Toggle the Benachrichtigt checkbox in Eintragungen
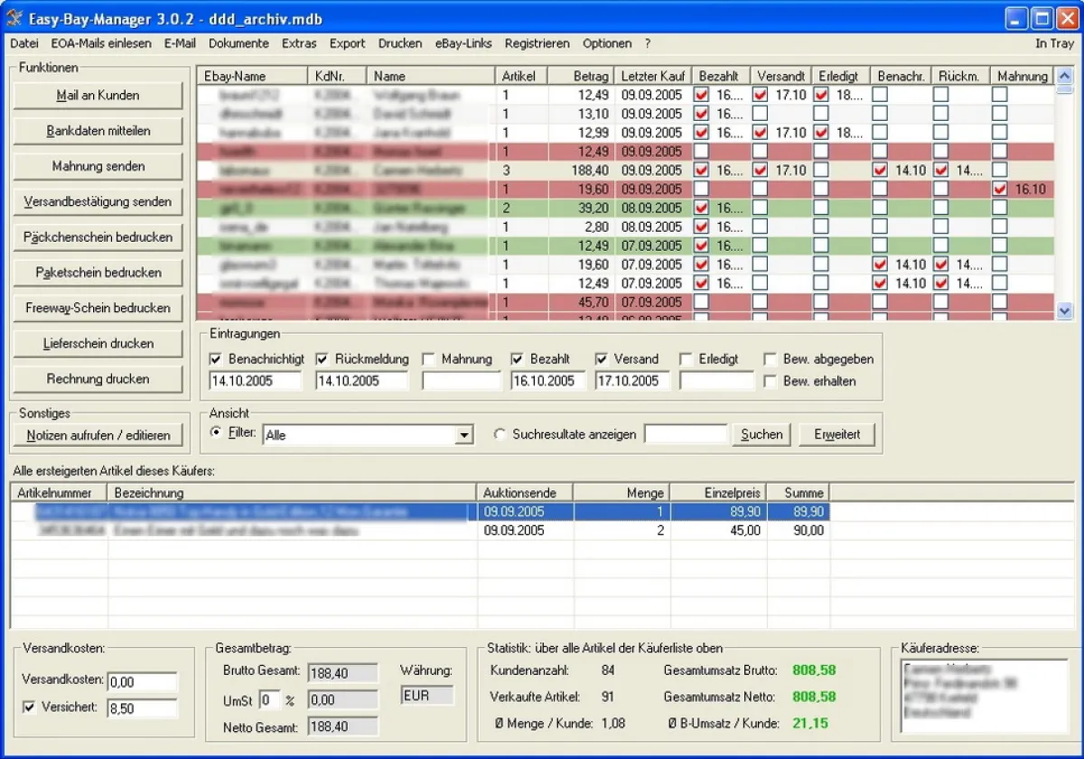 tap(215, 359)
